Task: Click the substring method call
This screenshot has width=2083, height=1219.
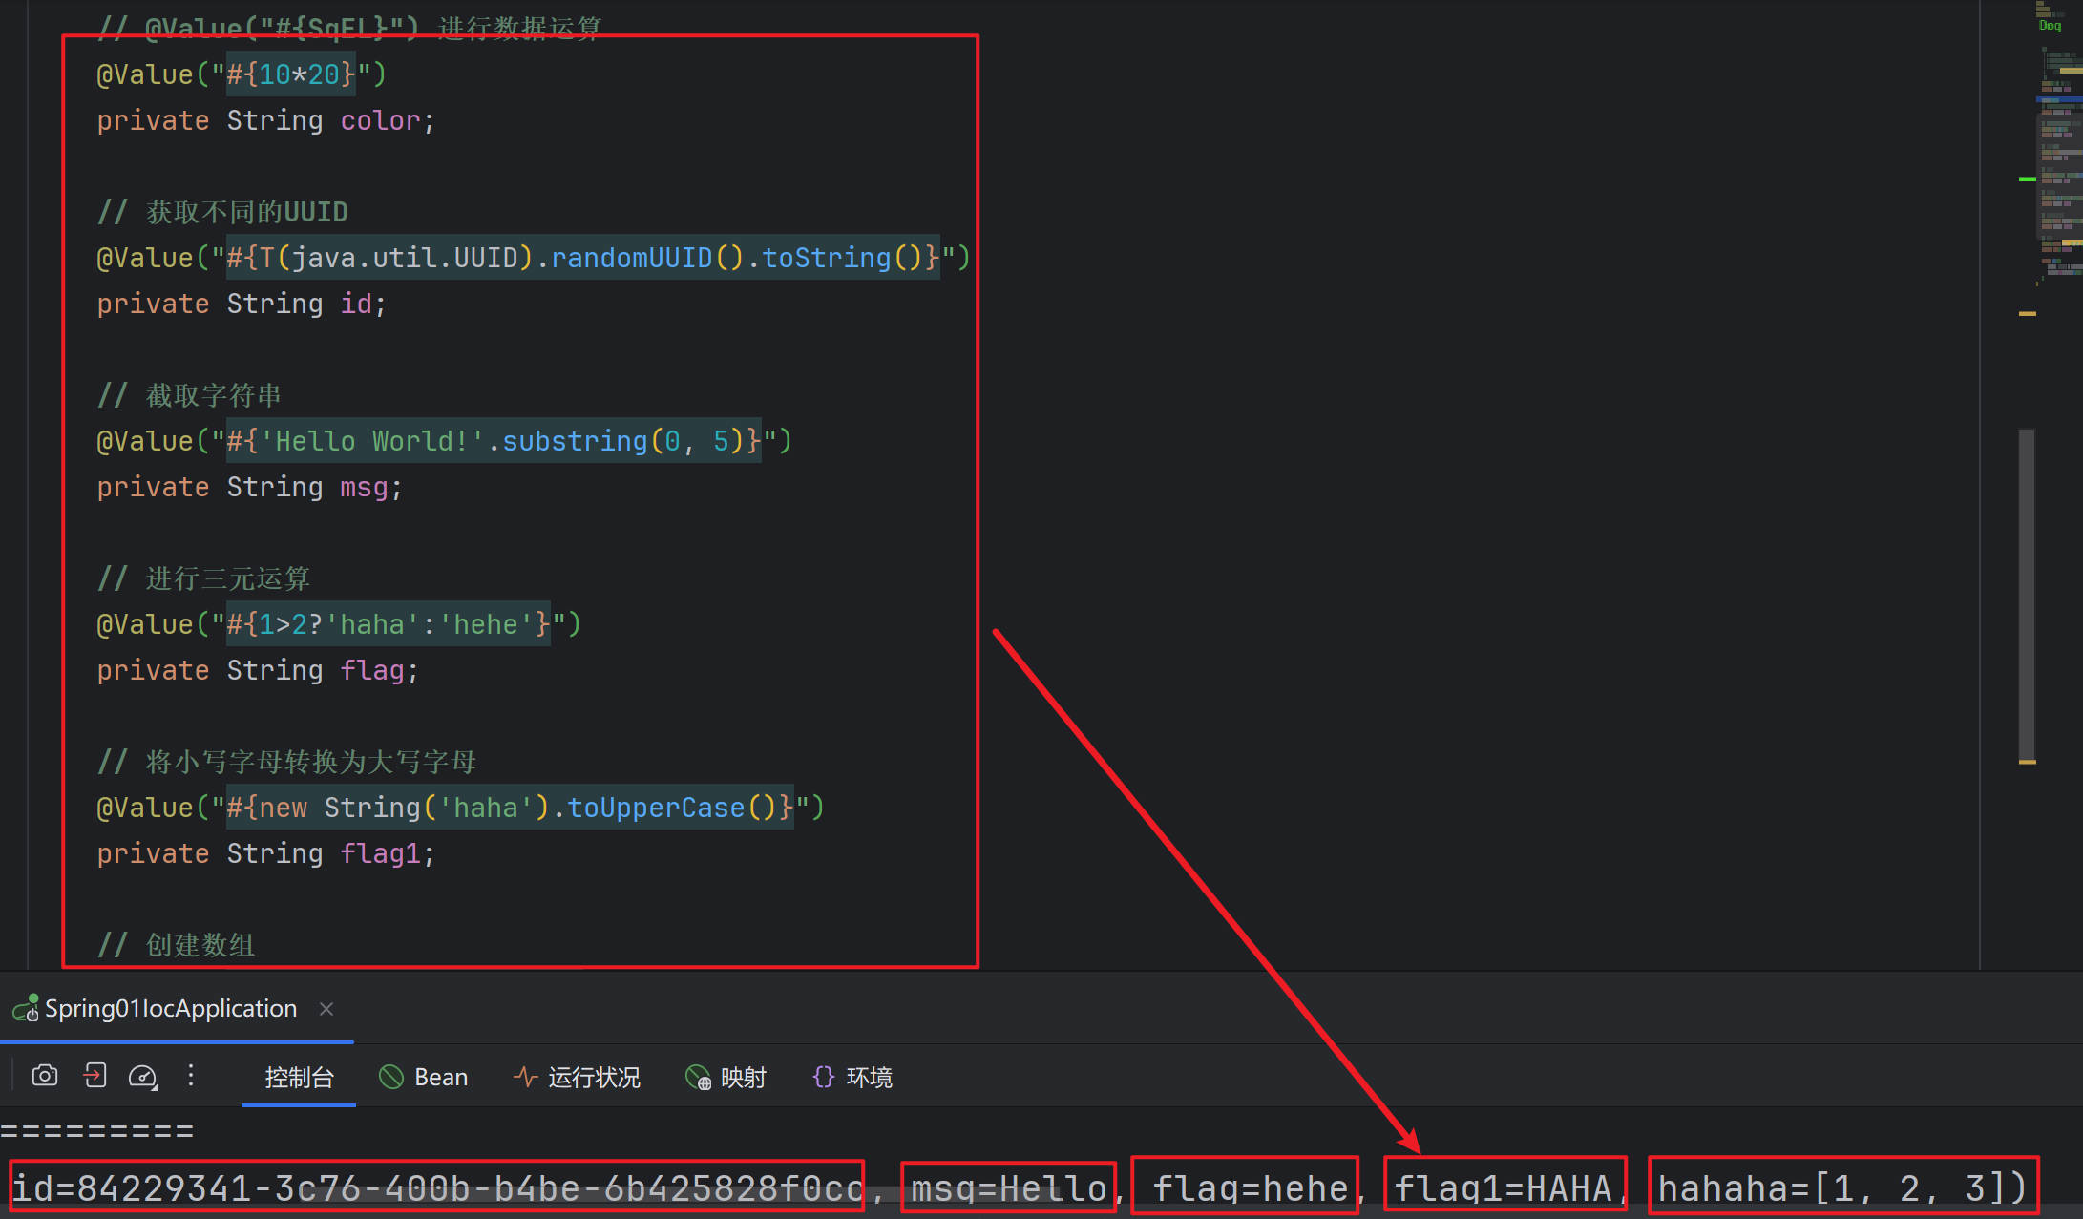Action: 575,441
